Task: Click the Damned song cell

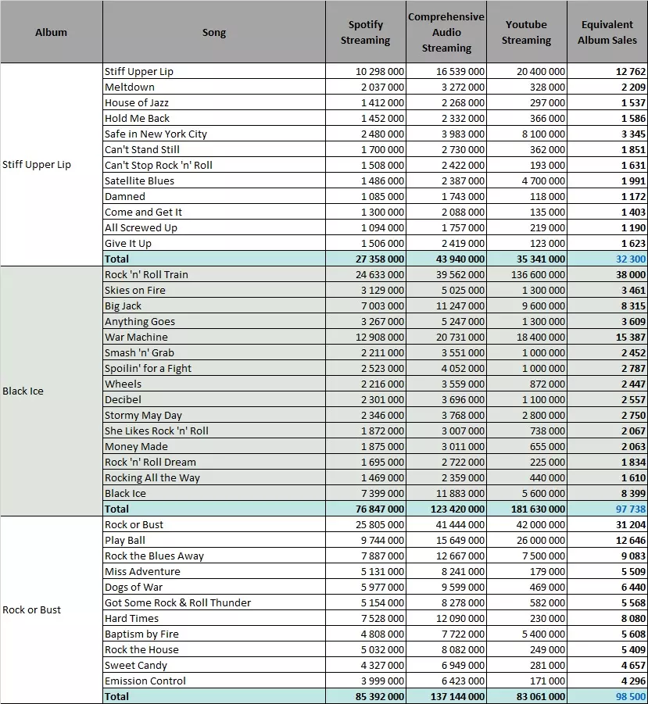Action: point(213,197)
